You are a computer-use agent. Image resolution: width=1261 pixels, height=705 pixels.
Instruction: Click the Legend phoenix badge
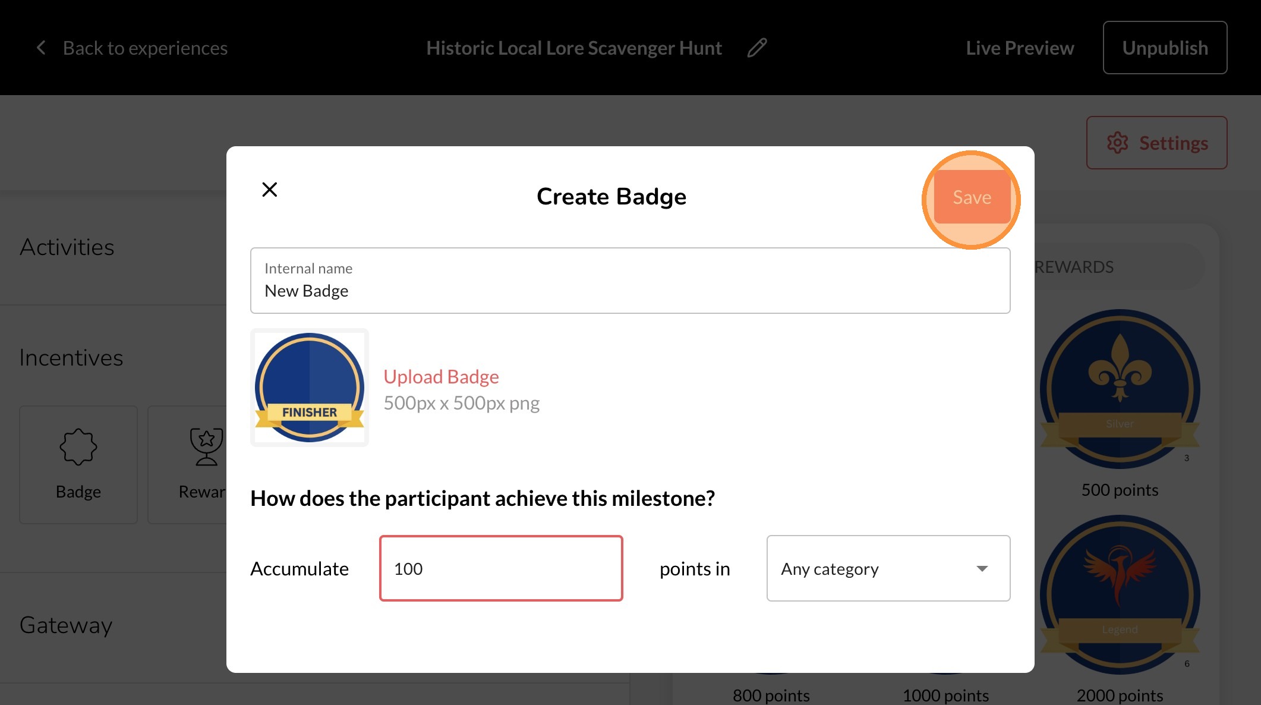click(x=1120, y=594)
